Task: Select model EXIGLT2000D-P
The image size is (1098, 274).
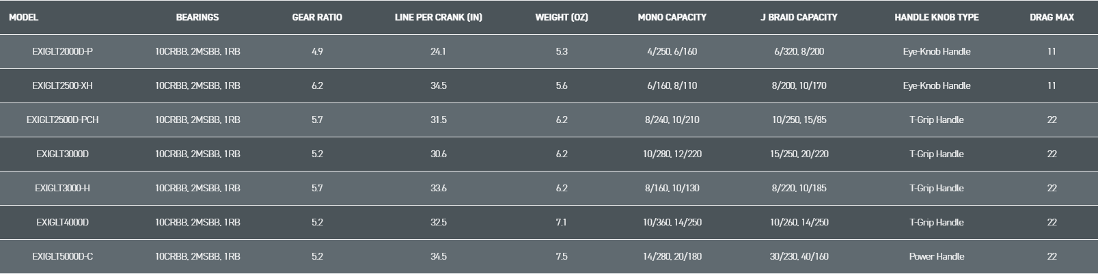Action: (x=62, y=51)
